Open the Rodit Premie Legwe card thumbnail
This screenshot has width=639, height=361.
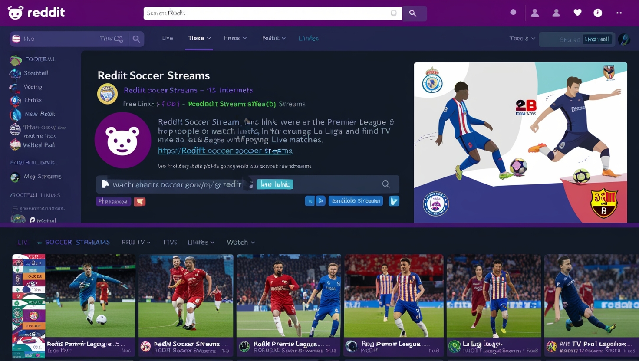(289, 296)
